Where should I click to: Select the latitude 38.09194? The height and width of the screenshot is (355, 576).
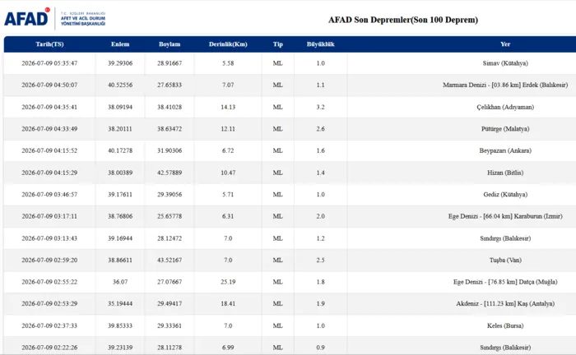pyautogui.click(x=120, y=107)
